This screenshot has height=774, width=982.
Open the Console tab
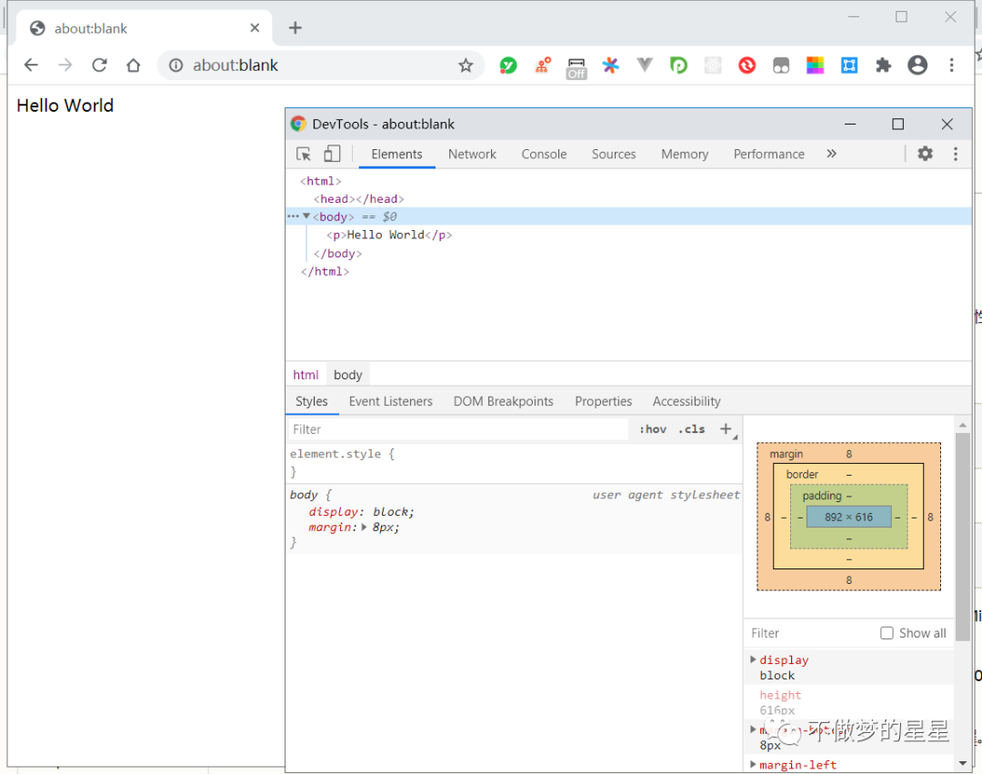[544, 154]
